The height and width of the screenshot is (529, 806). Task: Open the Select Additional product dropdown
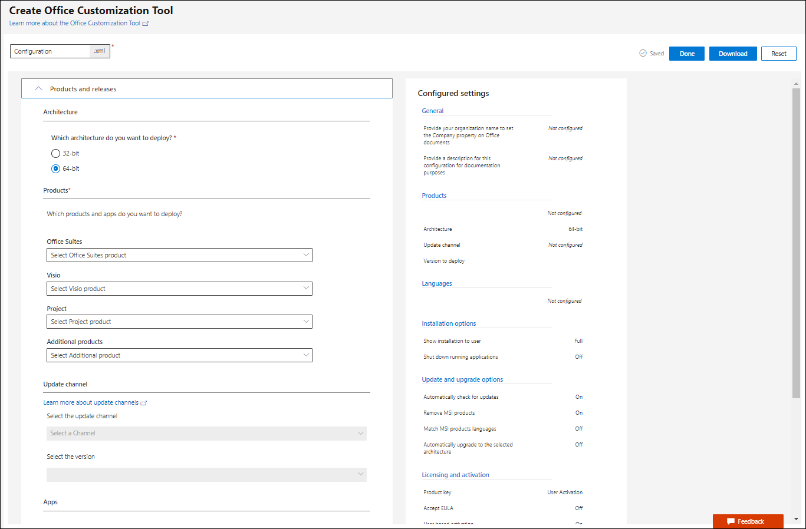pyautogui.click(x=179, y=355)
